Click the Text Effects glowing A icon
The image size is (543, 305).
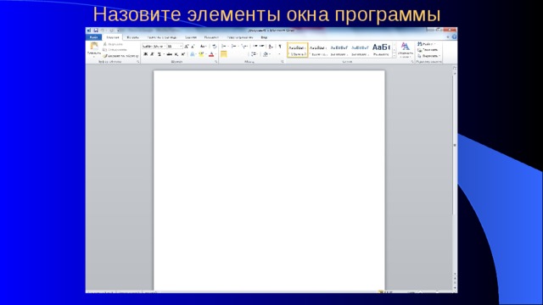pyautogui.click(x=193, y=54)
